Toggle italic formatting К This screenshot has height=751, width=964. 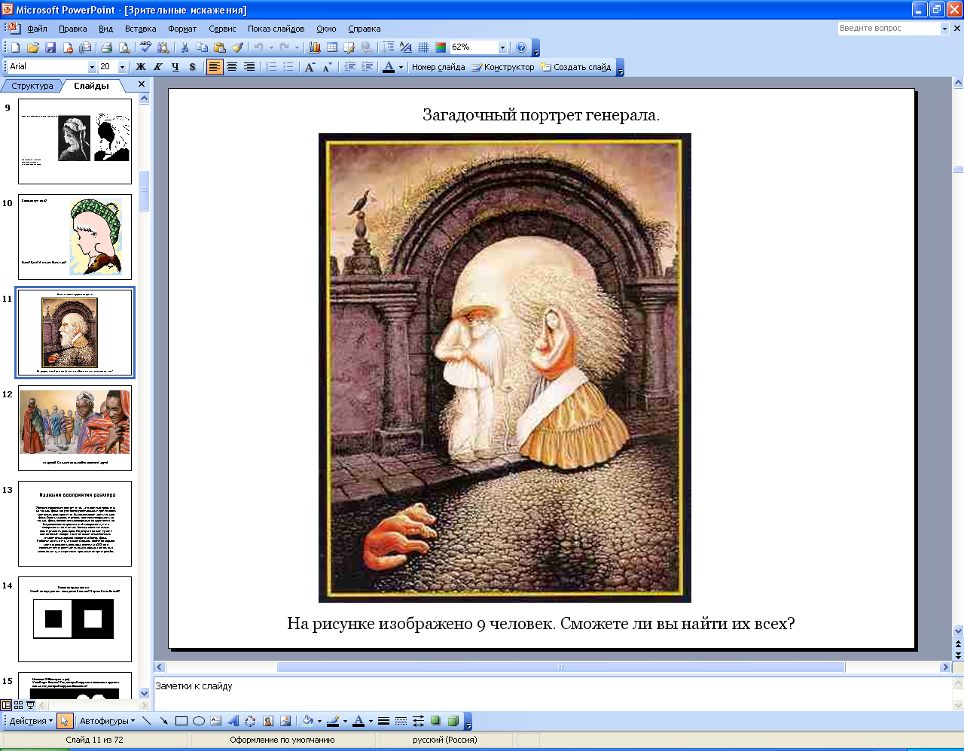coord(158,67)
